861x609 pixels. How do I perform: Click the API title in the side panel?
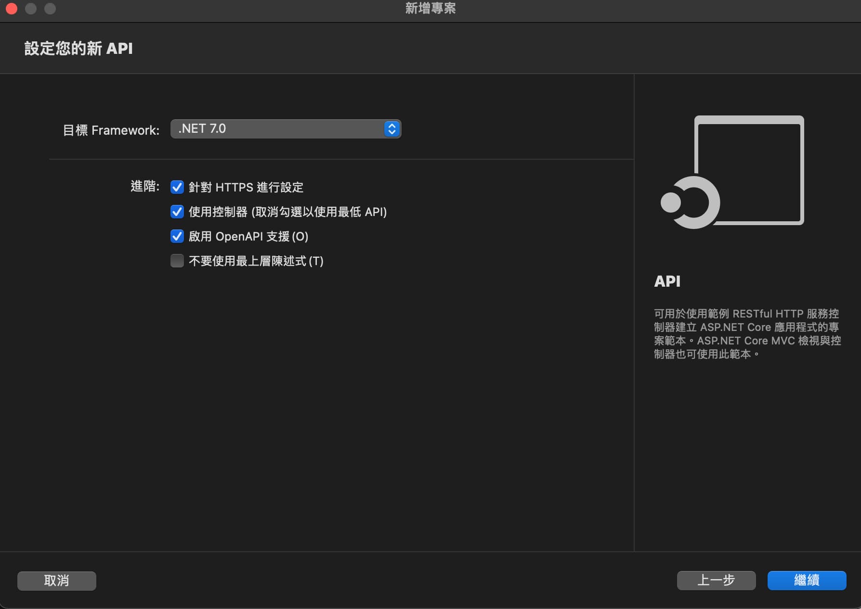point(667,281)
